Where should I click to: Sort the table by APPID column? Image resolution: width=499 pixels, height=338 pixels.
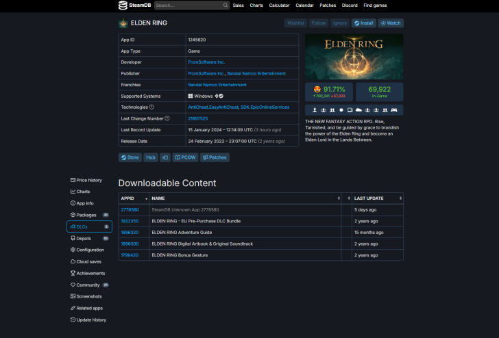coord(133,198)
